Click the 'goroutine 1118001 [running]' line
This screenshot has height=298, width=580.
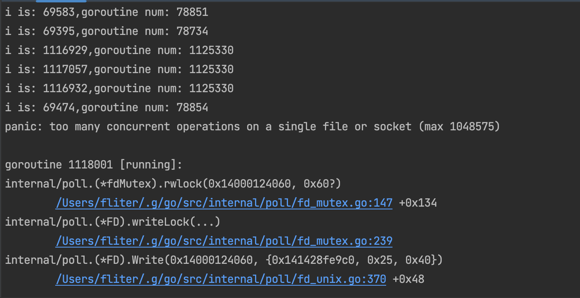[94, 165]
